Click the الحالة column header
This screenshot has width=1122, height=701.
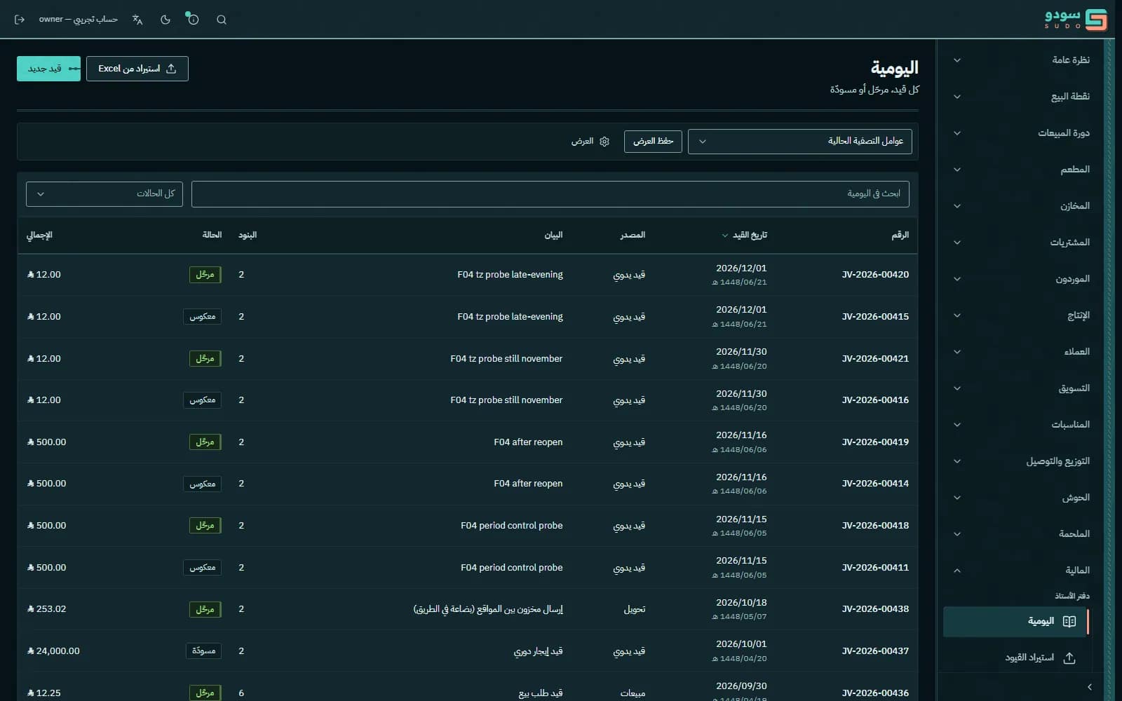(x=212, y=235)
